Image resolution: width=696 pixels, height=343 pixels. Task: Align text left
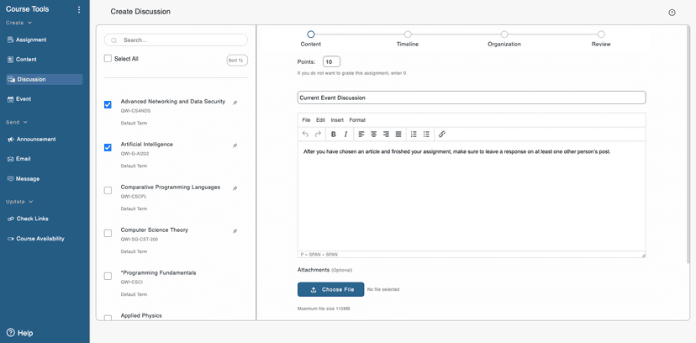361,134
